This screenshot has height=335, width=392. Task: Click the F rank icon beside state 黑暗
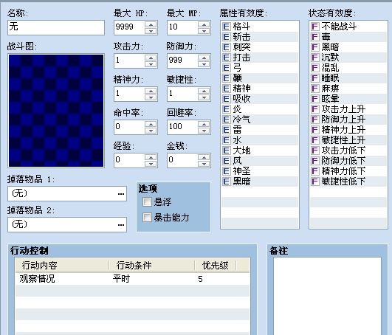point(314,47)
